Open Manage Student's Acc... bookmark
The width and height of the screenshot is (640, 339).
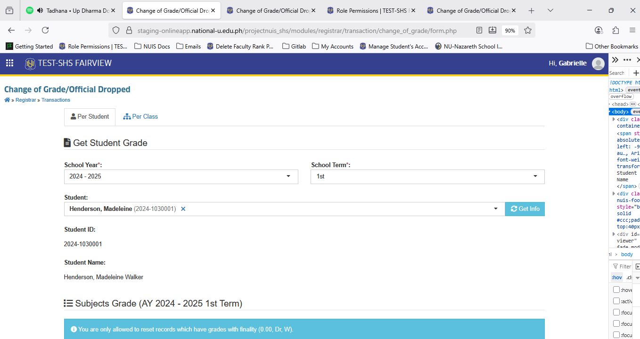pos(394,46)
